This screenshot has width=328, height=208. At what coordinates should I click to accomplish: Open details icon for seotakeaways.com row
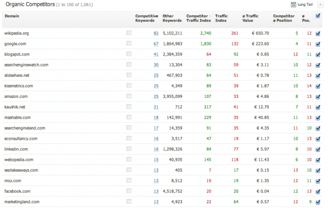[129, 170]
